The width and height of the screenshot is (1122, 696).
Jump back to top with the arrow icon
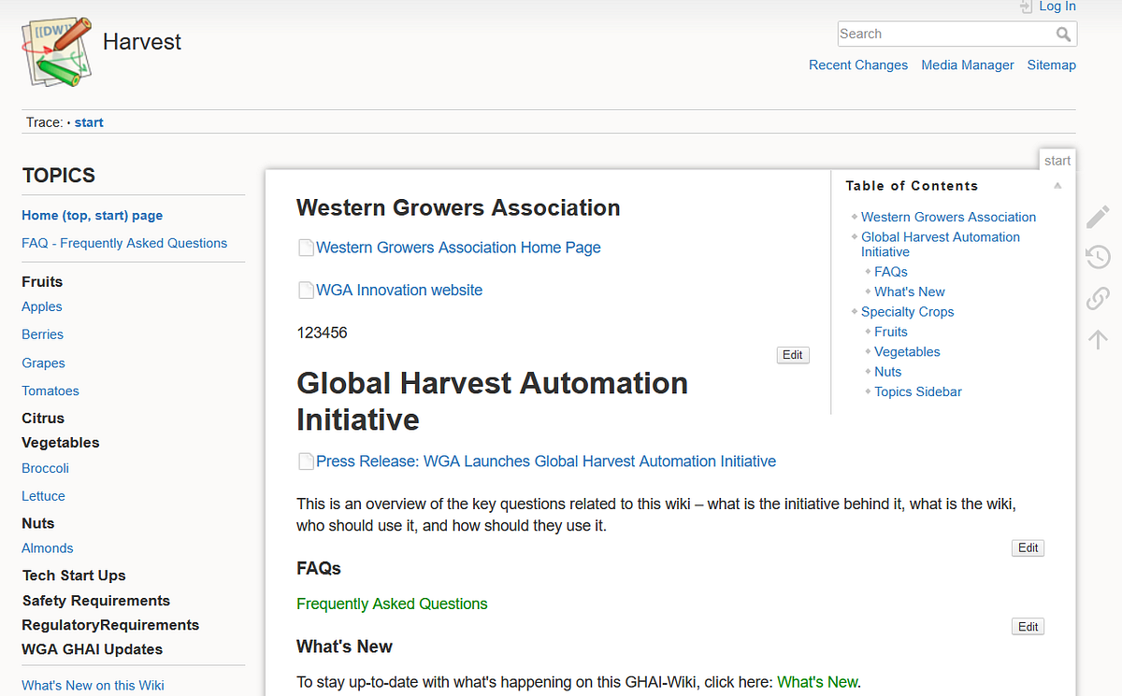(x=1097, y=338)
